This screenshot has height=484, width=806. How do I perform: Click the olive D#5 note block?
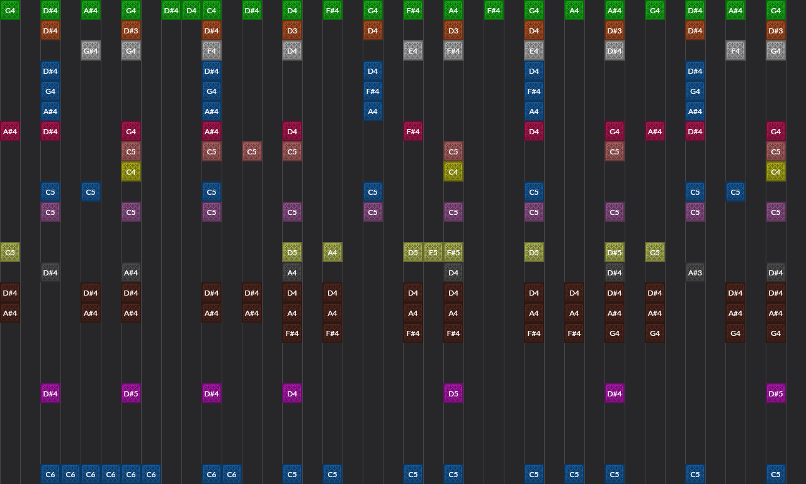(615, 252)
